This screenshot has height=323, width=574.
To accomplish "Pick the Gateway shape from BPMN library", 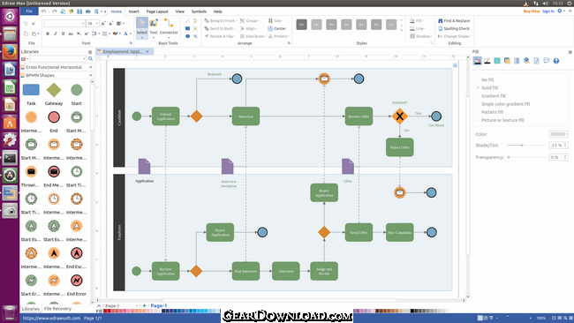I will pyautogui.click(x=54, y=94).
